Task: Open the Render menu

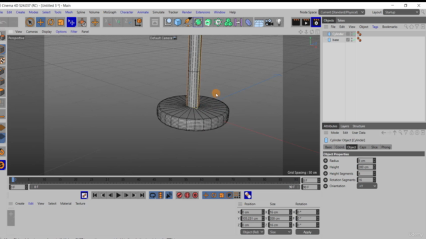Action: click(x=186, y=12)
